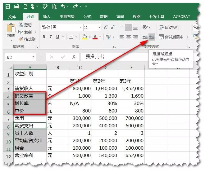Viewport: 205px width, 171px height.
Task: Open print preview icon
Action: coord(54,7)
